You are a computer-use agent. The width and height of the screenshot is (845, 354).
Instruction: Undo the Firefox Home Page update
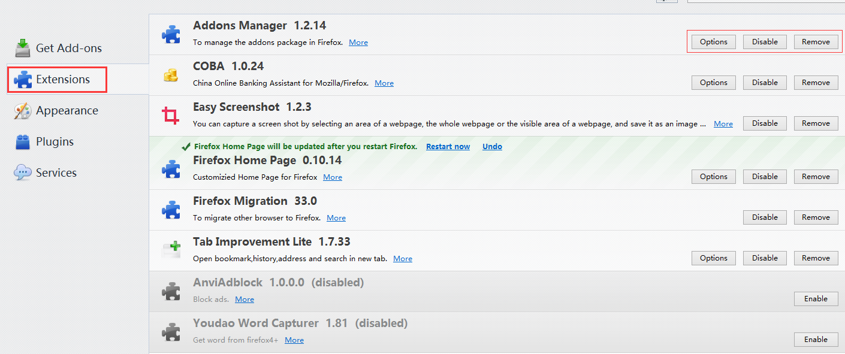tap(491, 146)
